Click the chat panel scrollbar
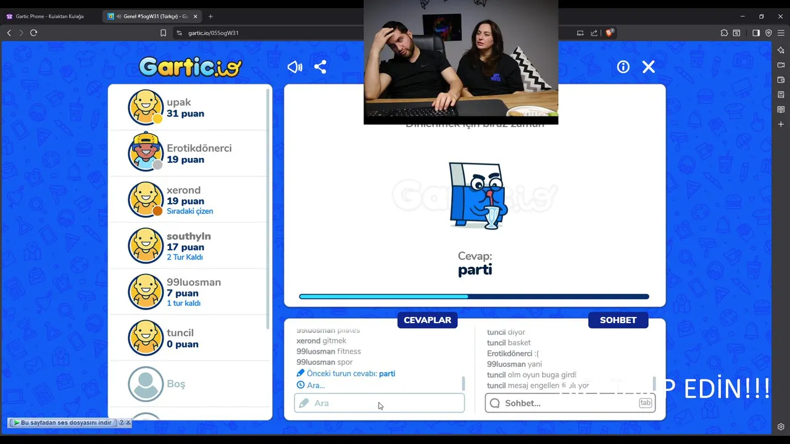The width and height of the screenshot is (790, 444). coord(654,384)
